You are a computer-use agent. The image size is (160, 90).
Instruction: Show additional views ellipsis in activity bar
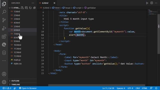(x=4, y=61)
